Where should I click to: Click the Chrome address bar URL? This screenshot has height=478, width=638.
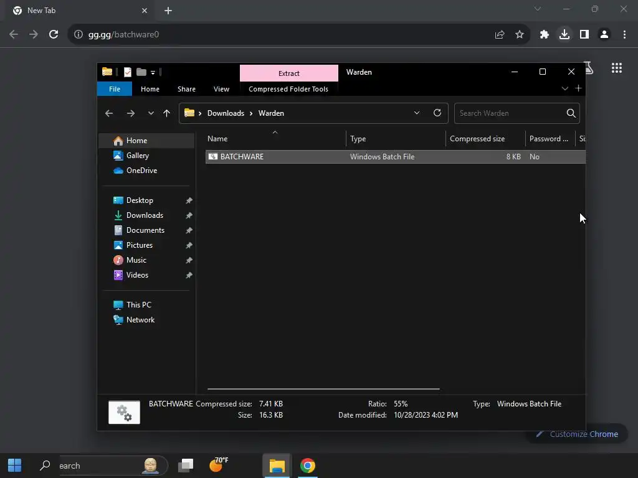pos(124,35)
